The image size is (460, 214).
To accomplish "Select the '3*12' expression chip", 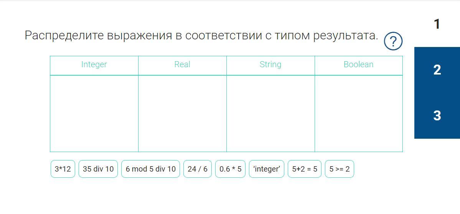I will (63, 169).
